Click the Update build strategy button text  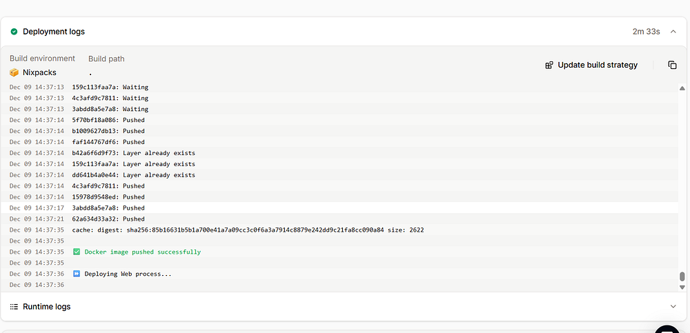pyautogui.click(x=598, y=65)
